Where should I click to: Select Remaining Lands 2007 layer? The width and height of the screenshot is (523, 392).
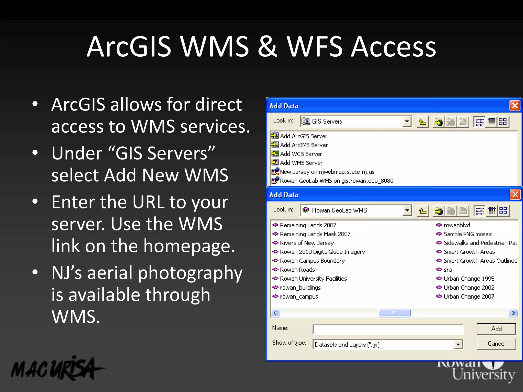pos(304,225)
